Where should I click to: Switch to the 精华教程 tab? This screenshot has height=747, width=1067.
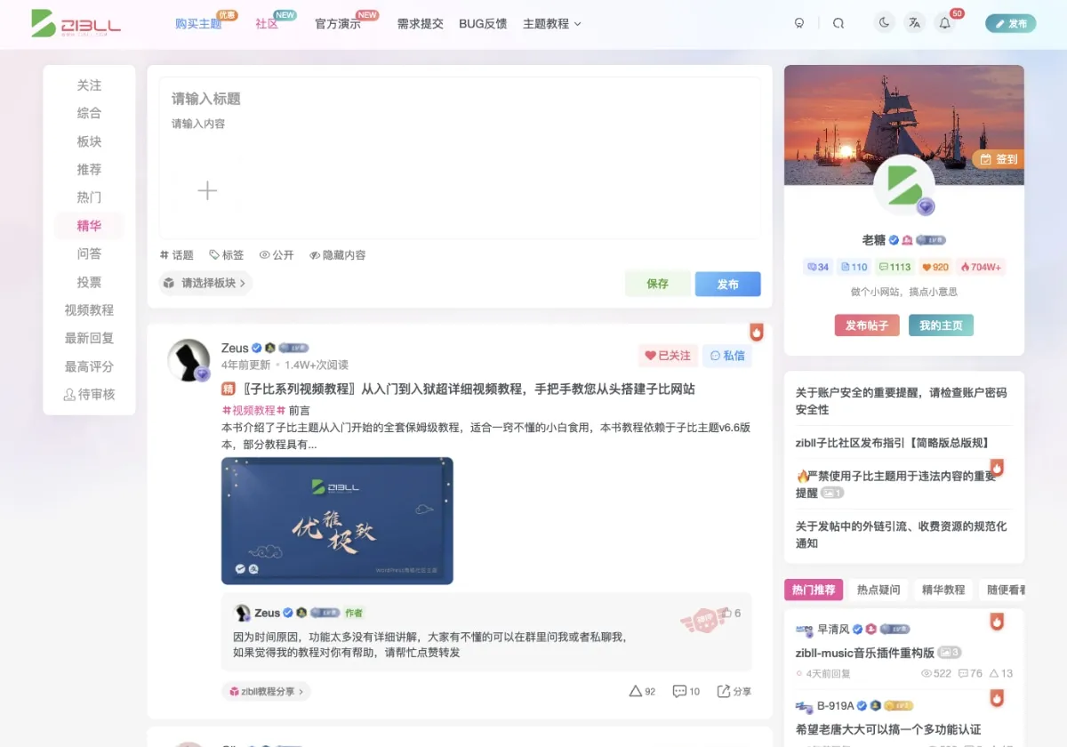943,590
